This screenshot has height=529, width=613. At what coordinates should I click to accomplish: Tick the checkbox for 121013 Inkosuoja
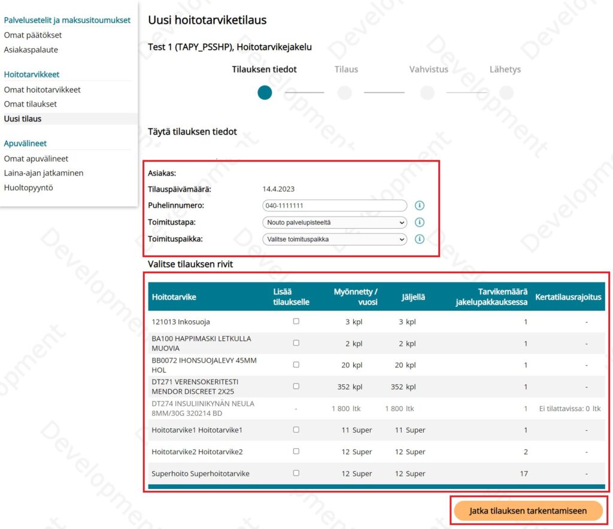[296, 321]
